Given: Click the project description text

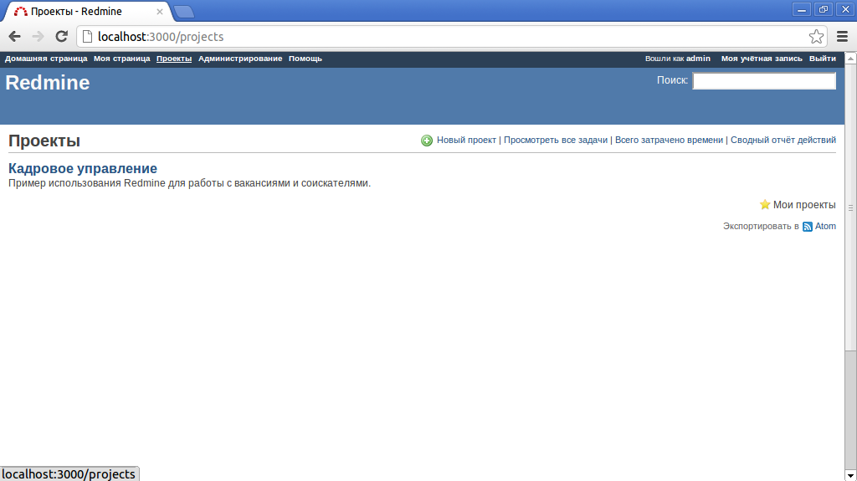Looking at the screenshot, I should click(x=190, y=183).
